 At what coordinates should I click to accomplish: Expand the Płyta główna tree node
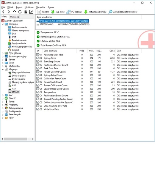tap(3, 53)
